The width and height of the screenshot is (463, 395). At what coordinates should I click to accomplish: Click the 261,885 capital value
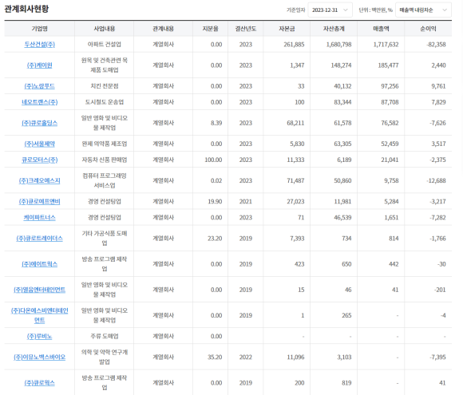click(x=294, y=44)
